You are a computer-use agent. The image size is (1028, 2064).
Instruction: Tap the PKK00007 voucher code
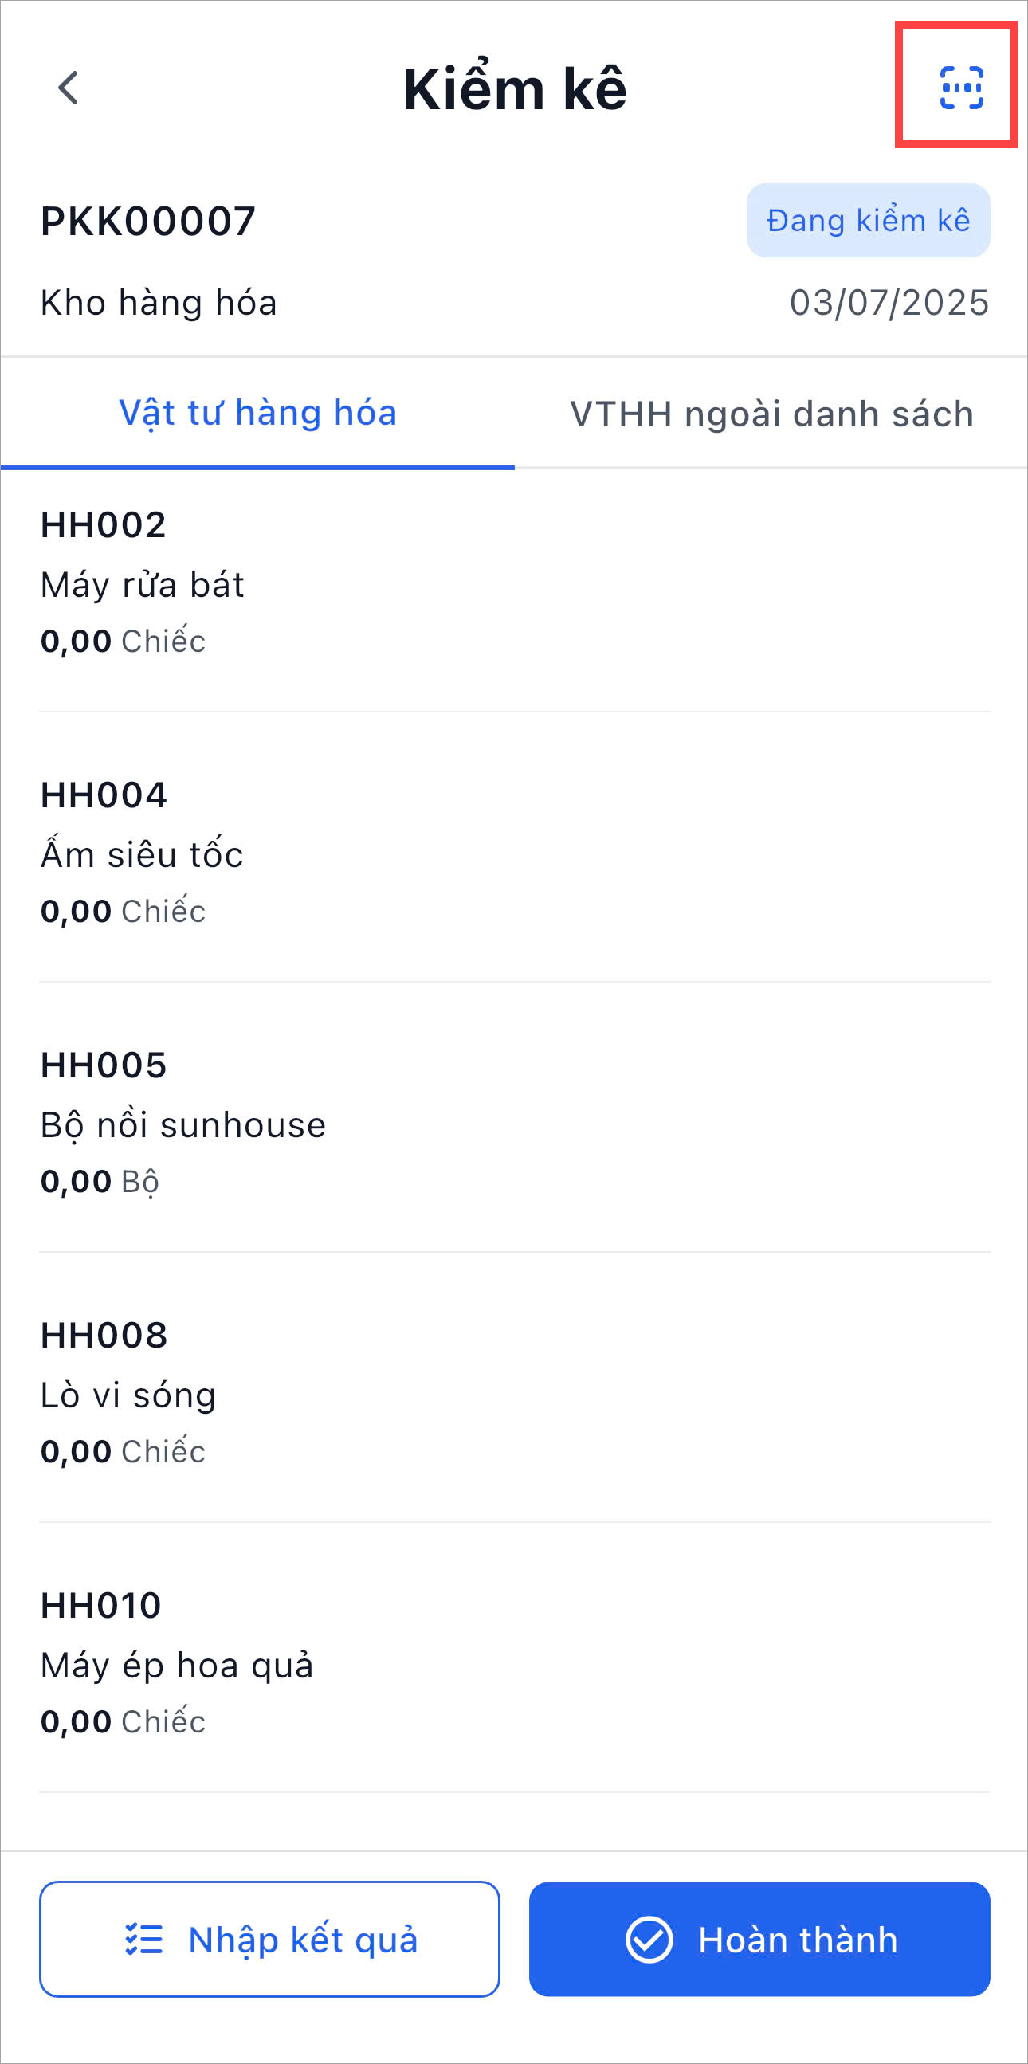click(x=148, y=222)
